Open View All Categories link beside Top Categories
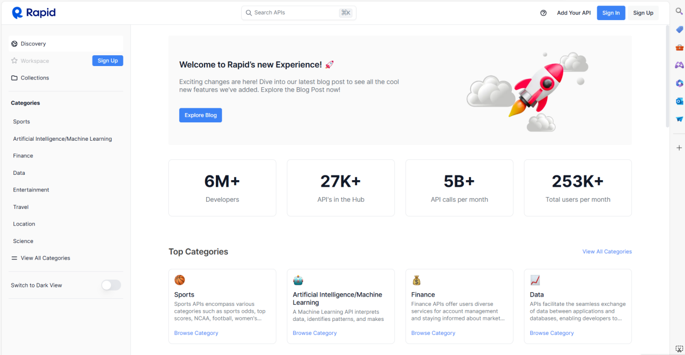The image size is (685, 355). [607, 252]
